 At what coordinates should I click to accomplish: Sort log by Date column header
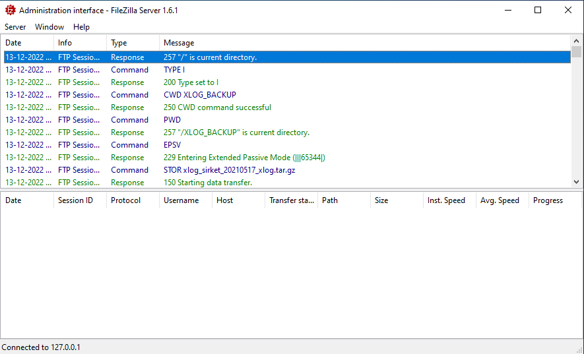[28, 43]
